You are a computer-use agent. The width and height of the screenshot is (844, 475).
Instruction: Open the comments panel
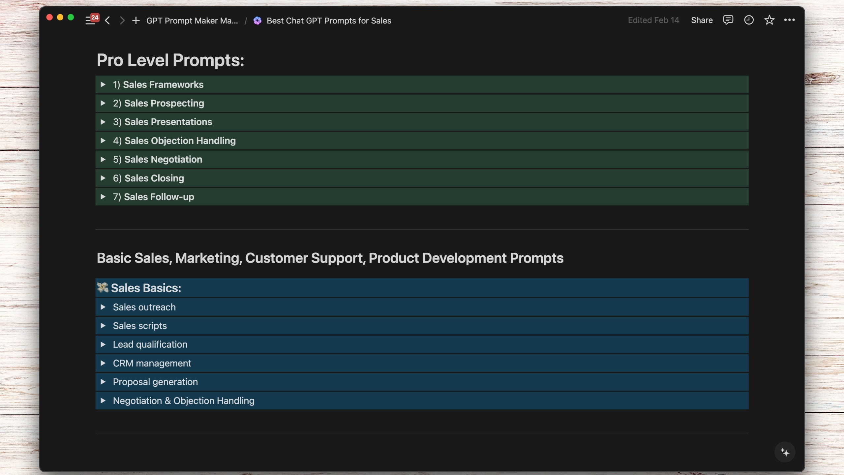tap(728, 20)
